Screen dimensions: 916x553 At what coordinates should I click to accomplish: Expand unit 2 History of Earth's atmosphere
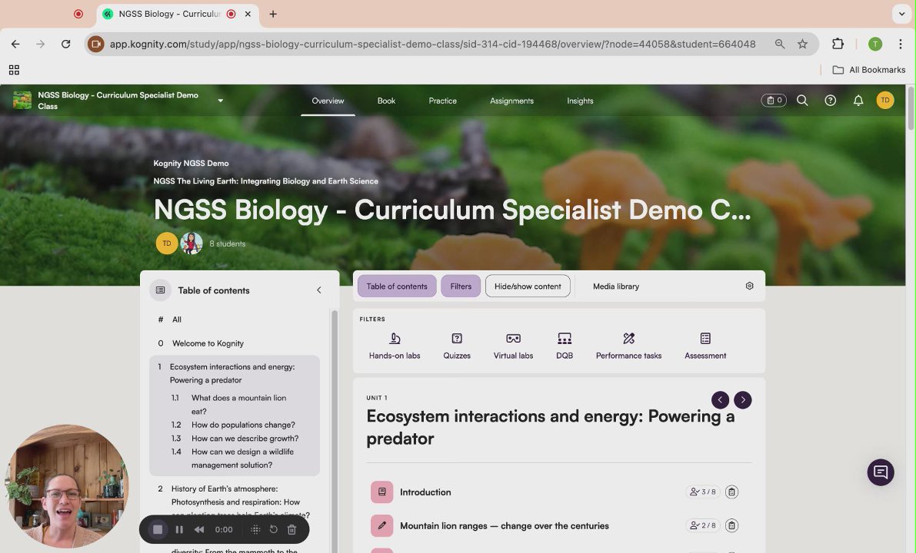coord(234,502)
